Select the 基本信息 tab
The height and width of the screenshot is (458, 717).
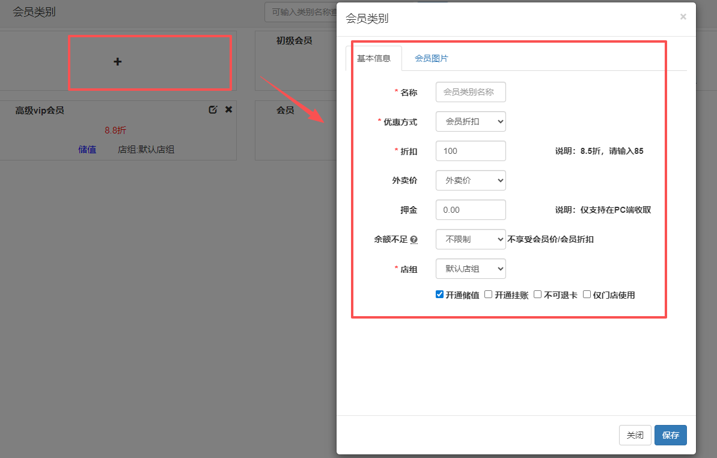click(x=374, y=58)
